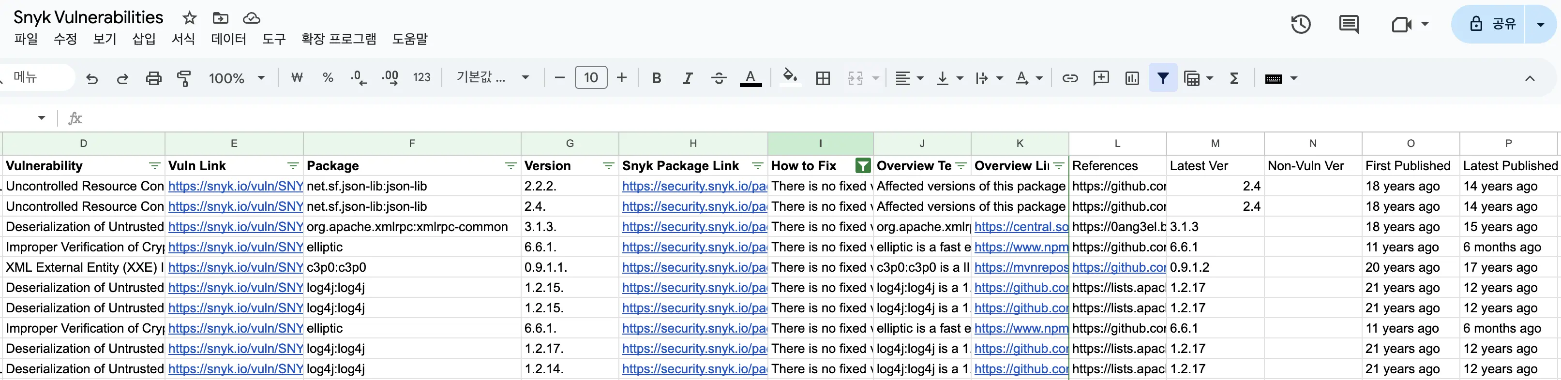Open https://central.so link in column K
The image size is (1561, 380).
click(x=1021, y=226)
